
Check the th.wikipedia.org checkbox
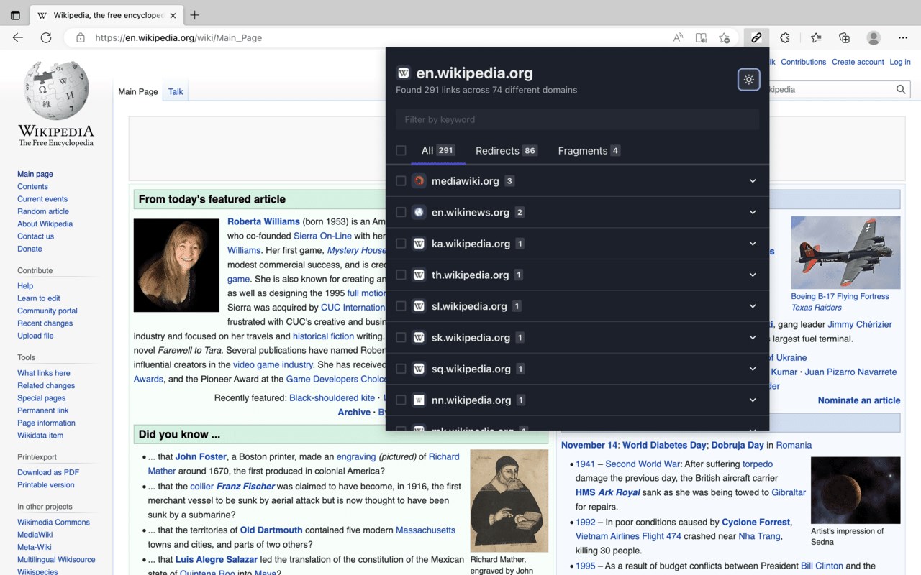coord(401,275)
